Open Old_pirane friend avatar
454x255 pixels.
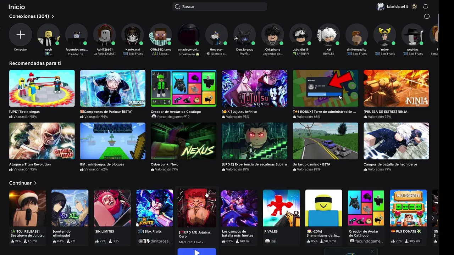coord(273,35)
